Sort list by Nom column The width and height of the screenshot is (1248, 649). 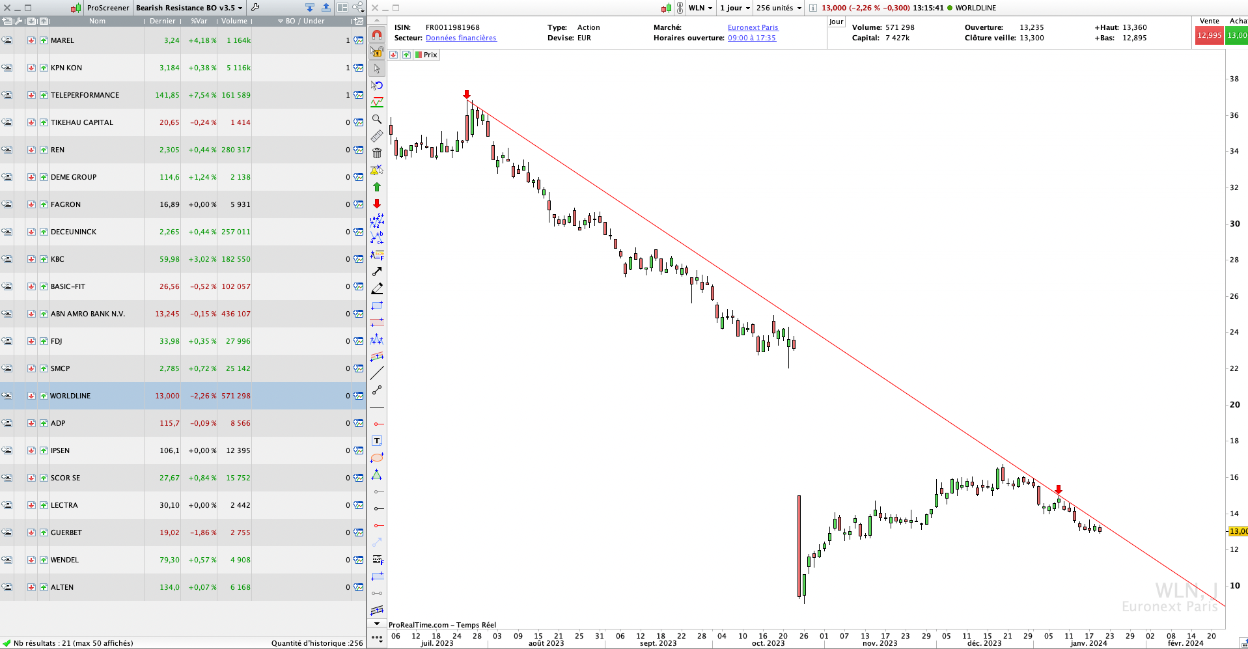click(x=97, y=21)
